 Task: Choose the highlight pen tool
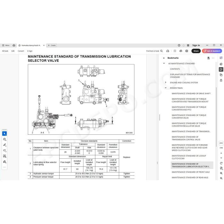tap(4, 145)
